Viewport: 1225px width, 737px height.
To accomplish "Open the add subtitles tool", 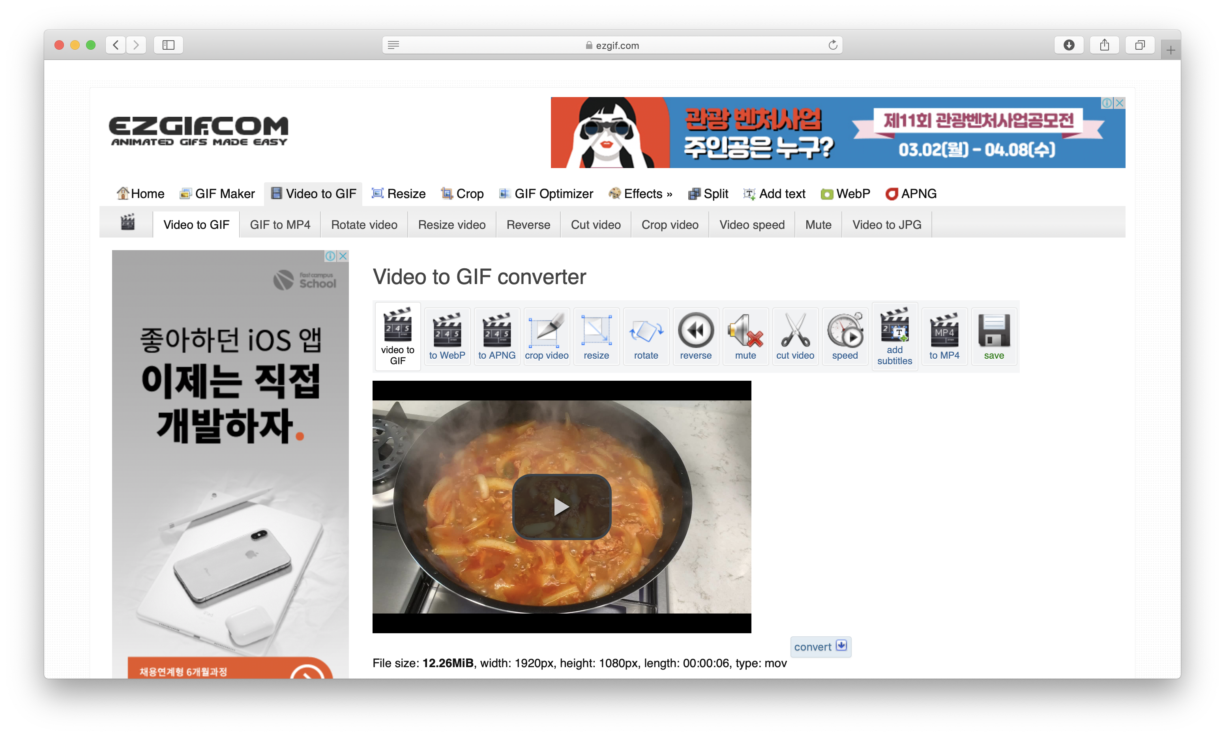I will 894,336.
